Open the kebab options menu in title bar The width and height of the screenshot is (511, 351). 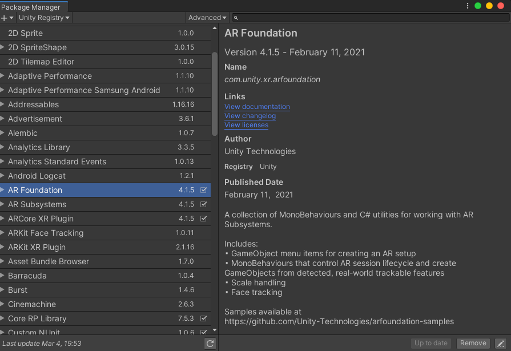click(x=468, y=6)
